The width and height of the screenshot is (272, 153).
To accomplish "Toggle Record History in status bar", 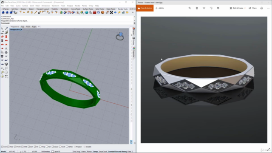I will click(121, 152).
